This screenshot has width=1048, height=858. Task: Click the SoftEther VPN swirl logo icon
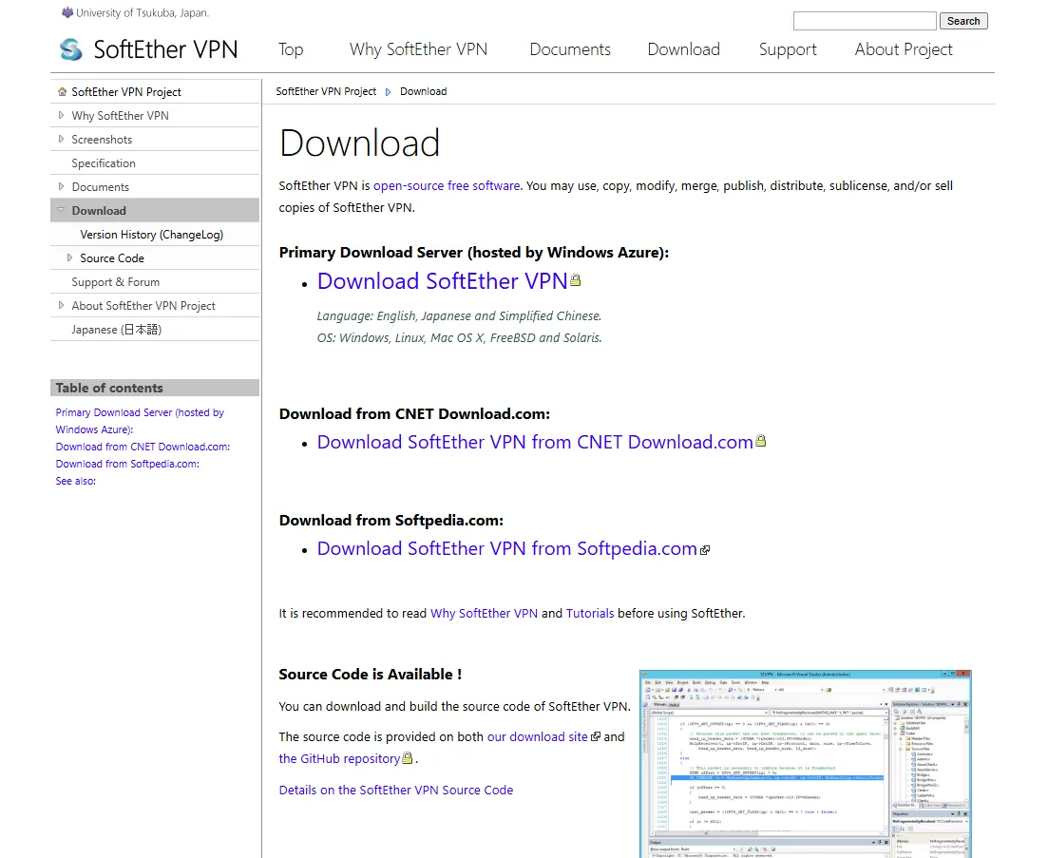click(71, 49)
